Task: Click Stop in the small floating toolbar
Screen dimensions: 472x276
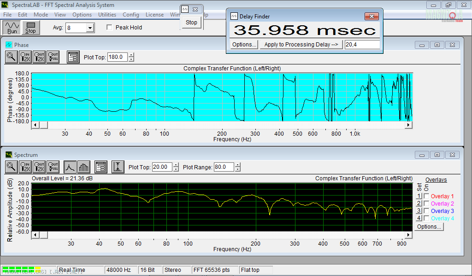Action: (191, 23)
